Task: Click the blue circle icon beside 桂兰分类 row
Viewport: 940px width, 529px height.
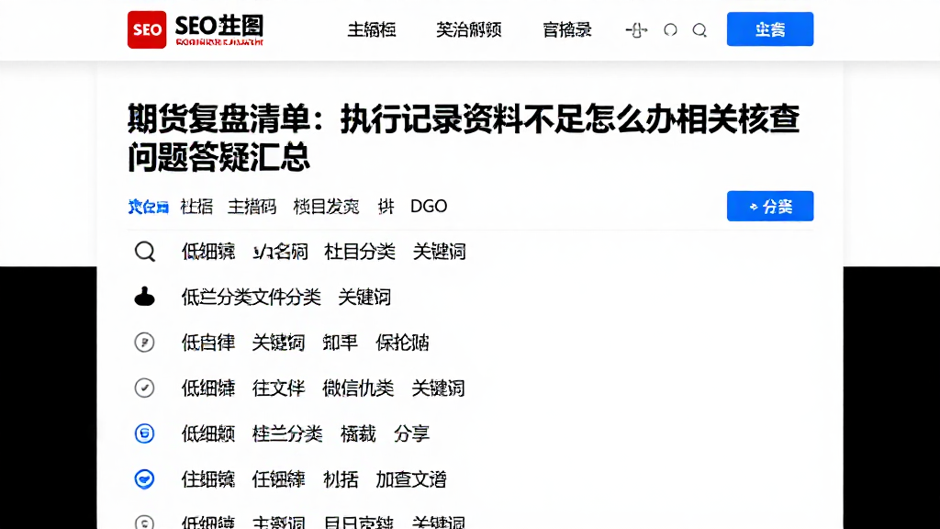Action: 144,433
